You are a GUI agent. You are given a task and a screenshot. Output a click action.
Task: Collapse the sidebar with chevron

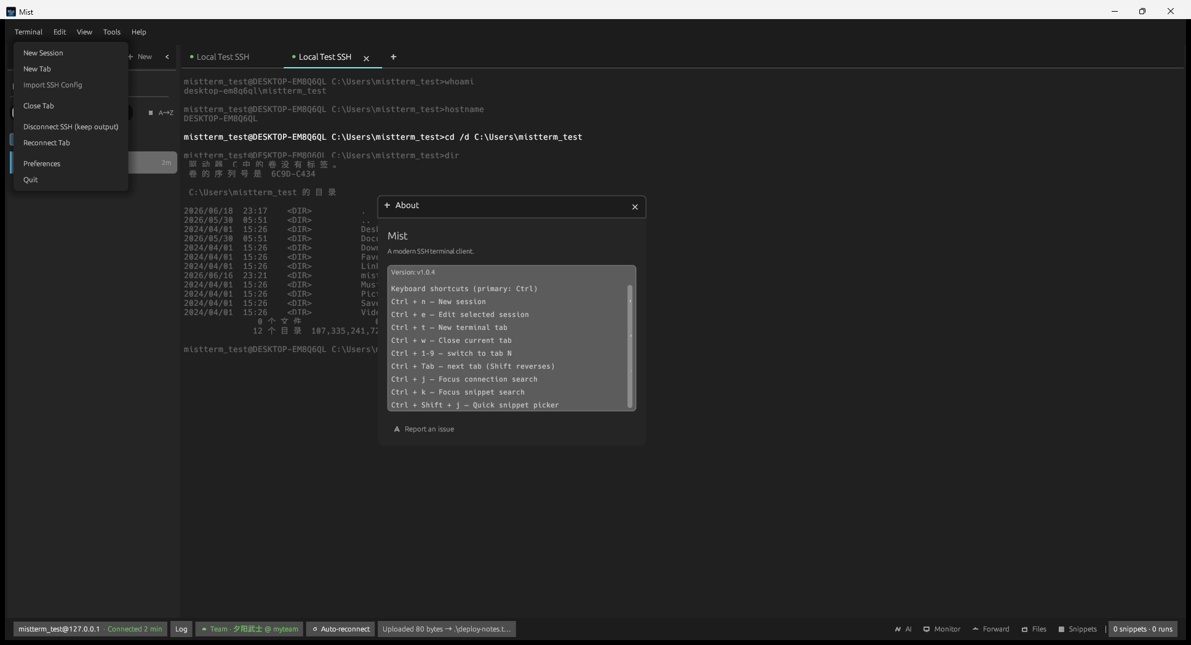tap(167, 57)
